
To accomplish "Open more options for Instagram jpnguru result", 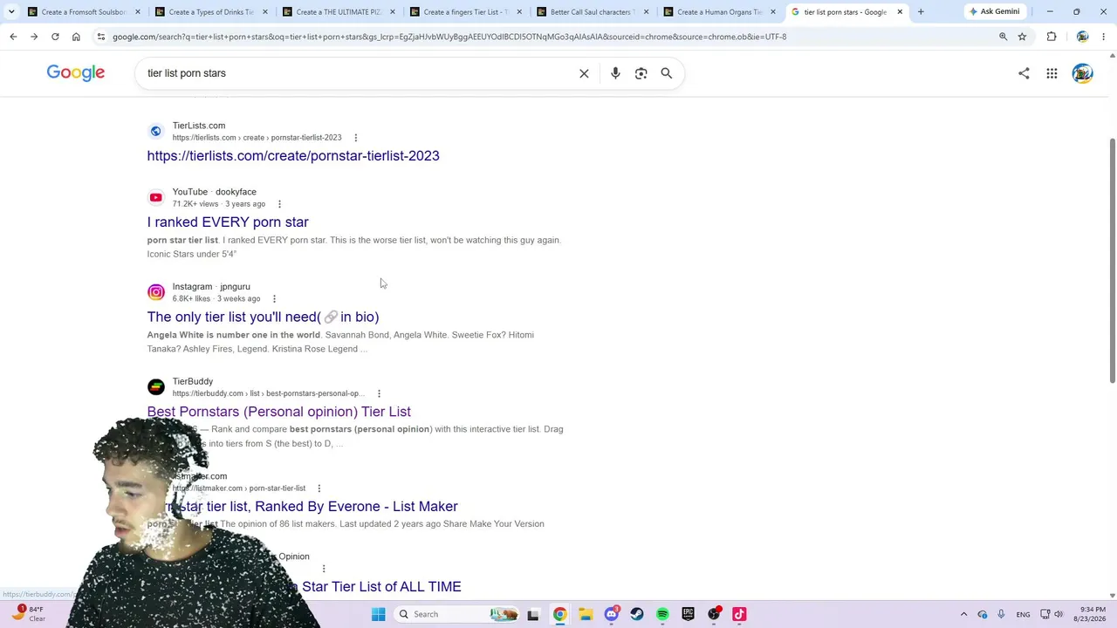I will tap(274, 299).
